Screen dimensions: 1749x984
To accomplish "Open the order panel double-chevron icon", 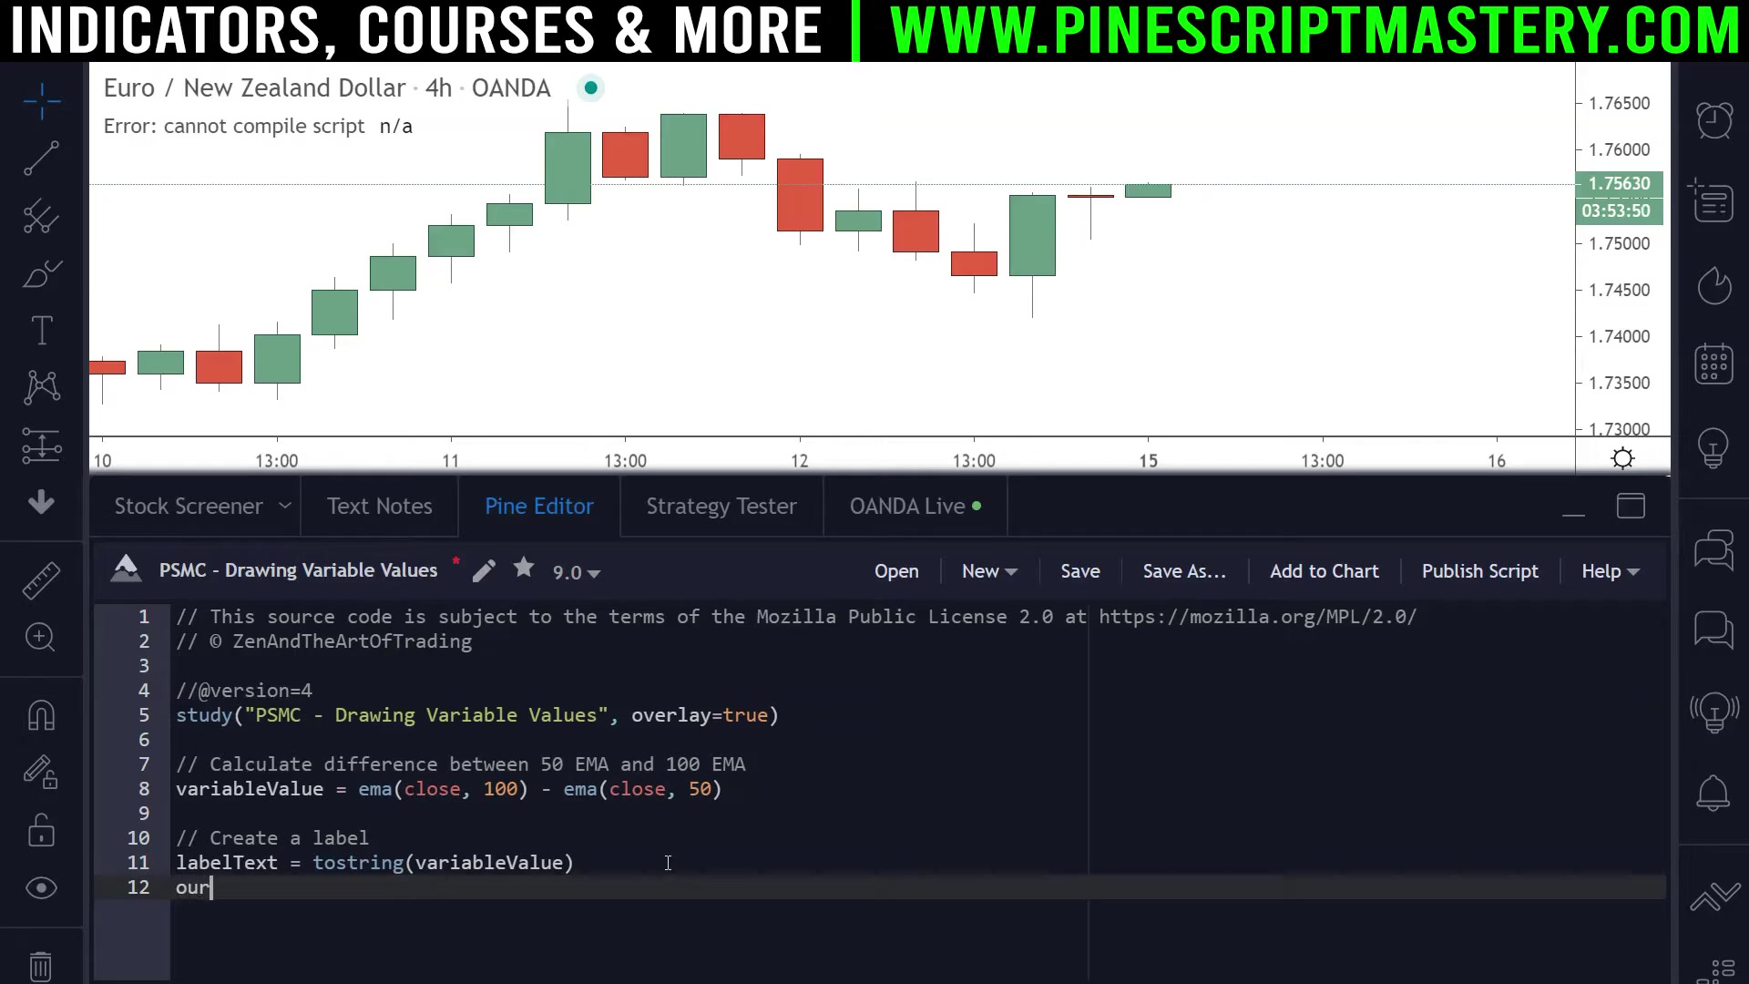I will point(1714,897).
